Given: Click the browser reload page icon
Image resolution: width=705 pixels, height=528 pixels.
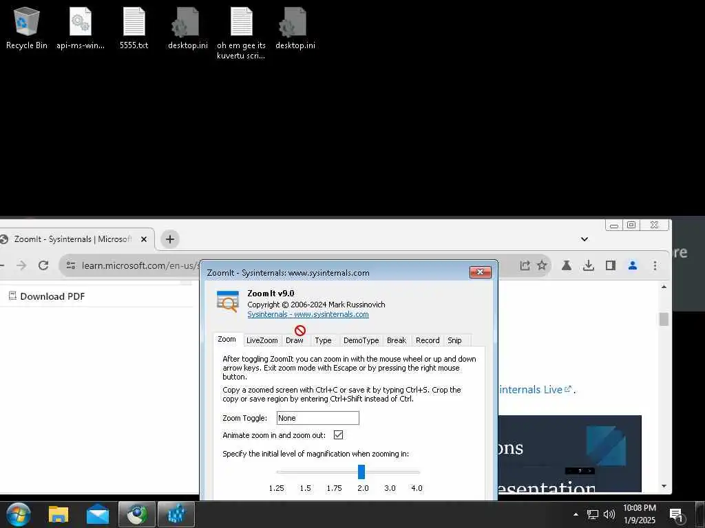Looking at the screenshot, I should 43,265.
